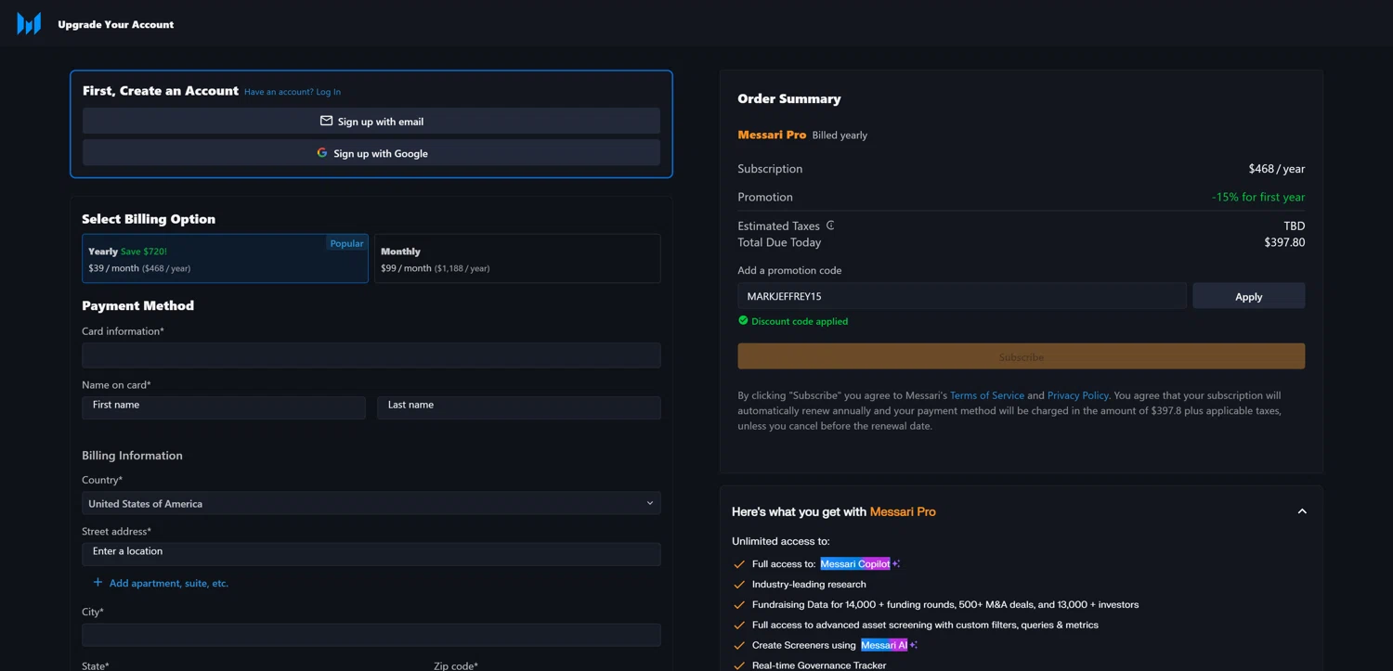The width and height of the screenshot is (1393, 671).
Task: Open the Privacy Policy link
Action: (1077, 395)
